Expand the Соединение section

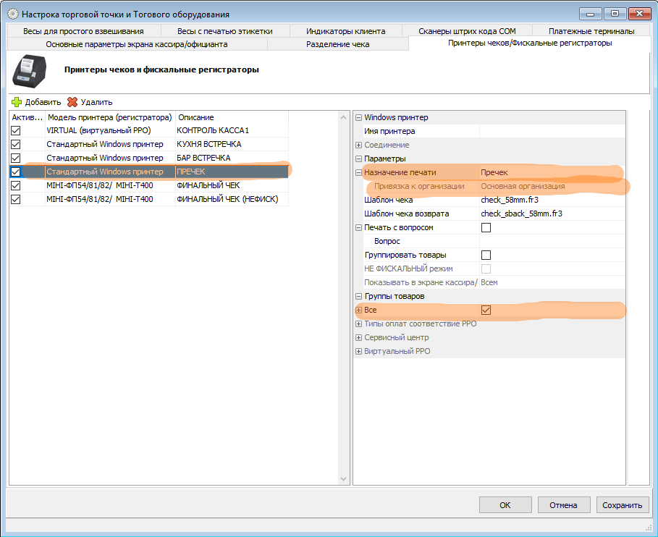point(358,145)
